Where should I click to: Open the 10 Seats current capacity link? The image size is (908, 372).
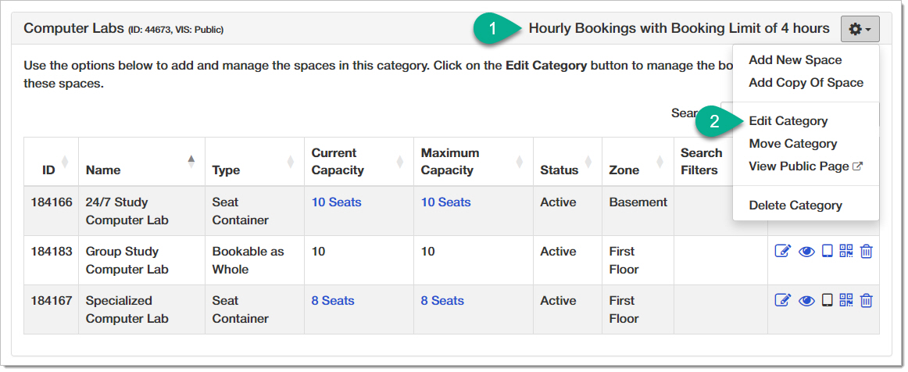(x=336, y=202)
